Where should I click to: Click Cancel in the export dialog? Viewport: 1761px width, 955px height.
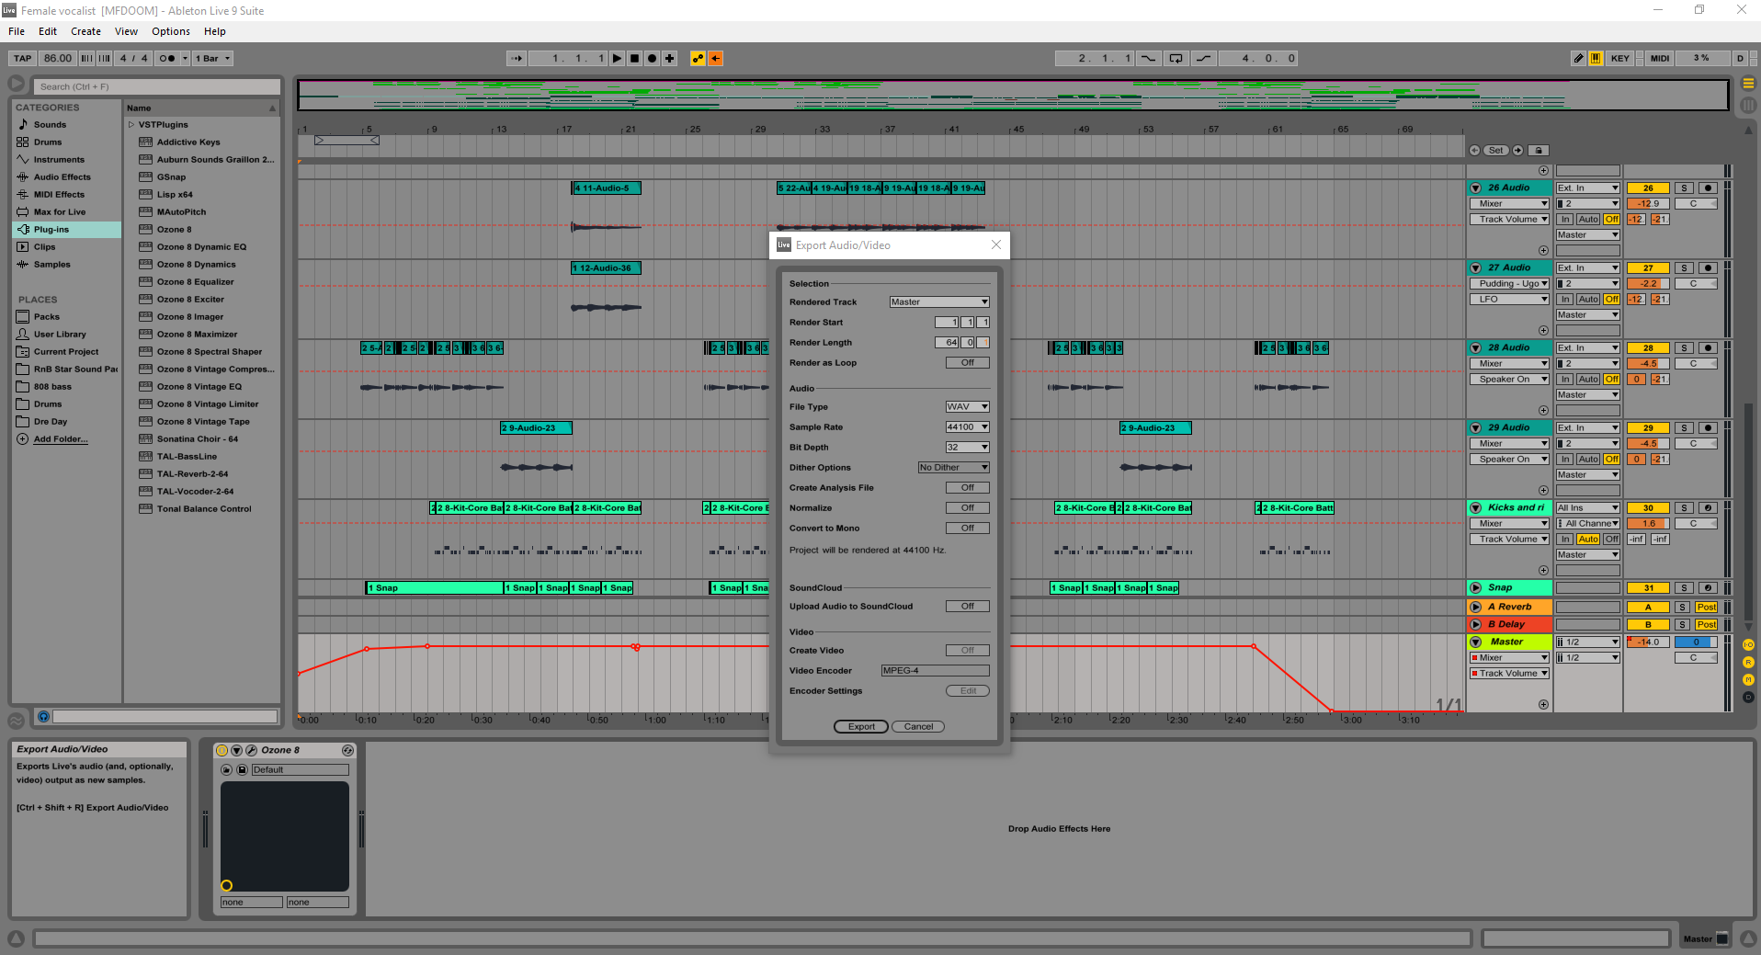[918, 727]
